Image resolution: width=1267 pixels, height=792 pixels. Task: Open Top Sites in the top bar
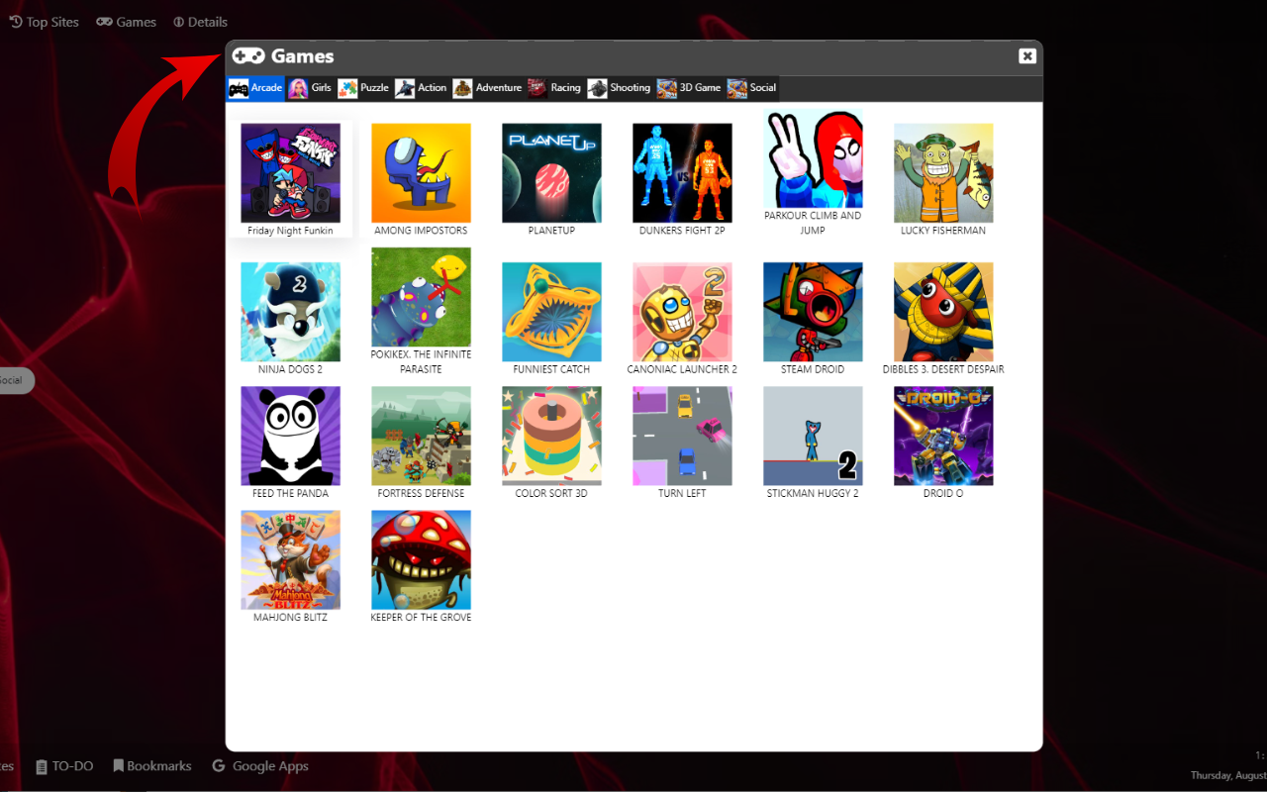pos(44,22)
